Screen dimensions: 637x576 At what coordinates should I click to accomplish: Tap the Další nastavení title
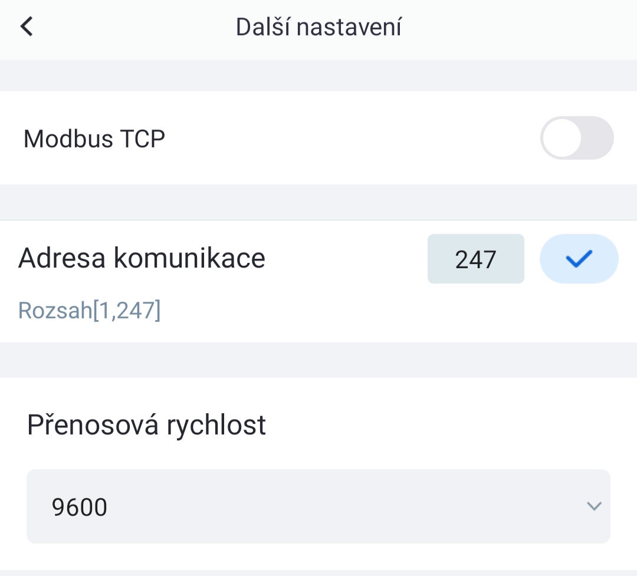click(318, 28)
